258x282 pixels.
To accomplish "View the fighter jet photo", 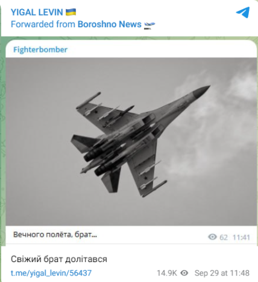I will pos(131,141).
